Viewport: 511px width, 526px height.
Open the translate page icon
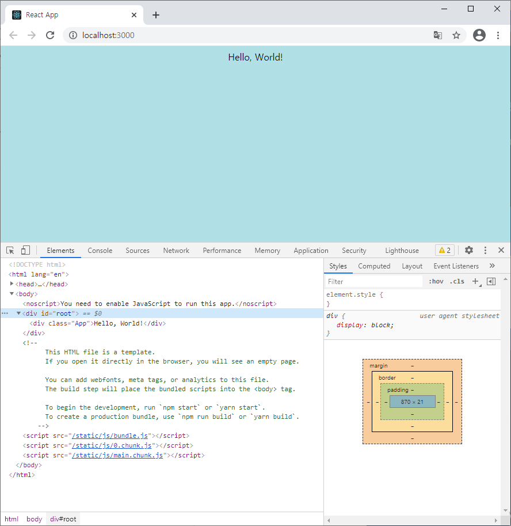437,35
